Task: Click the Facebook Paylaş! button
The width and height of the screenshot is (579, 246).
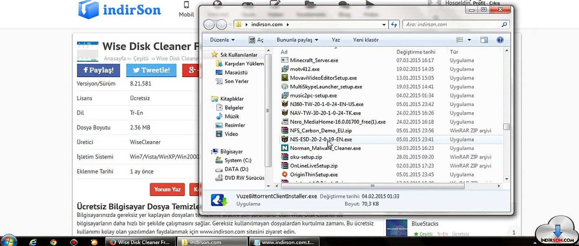Action: tap(98, 70)
